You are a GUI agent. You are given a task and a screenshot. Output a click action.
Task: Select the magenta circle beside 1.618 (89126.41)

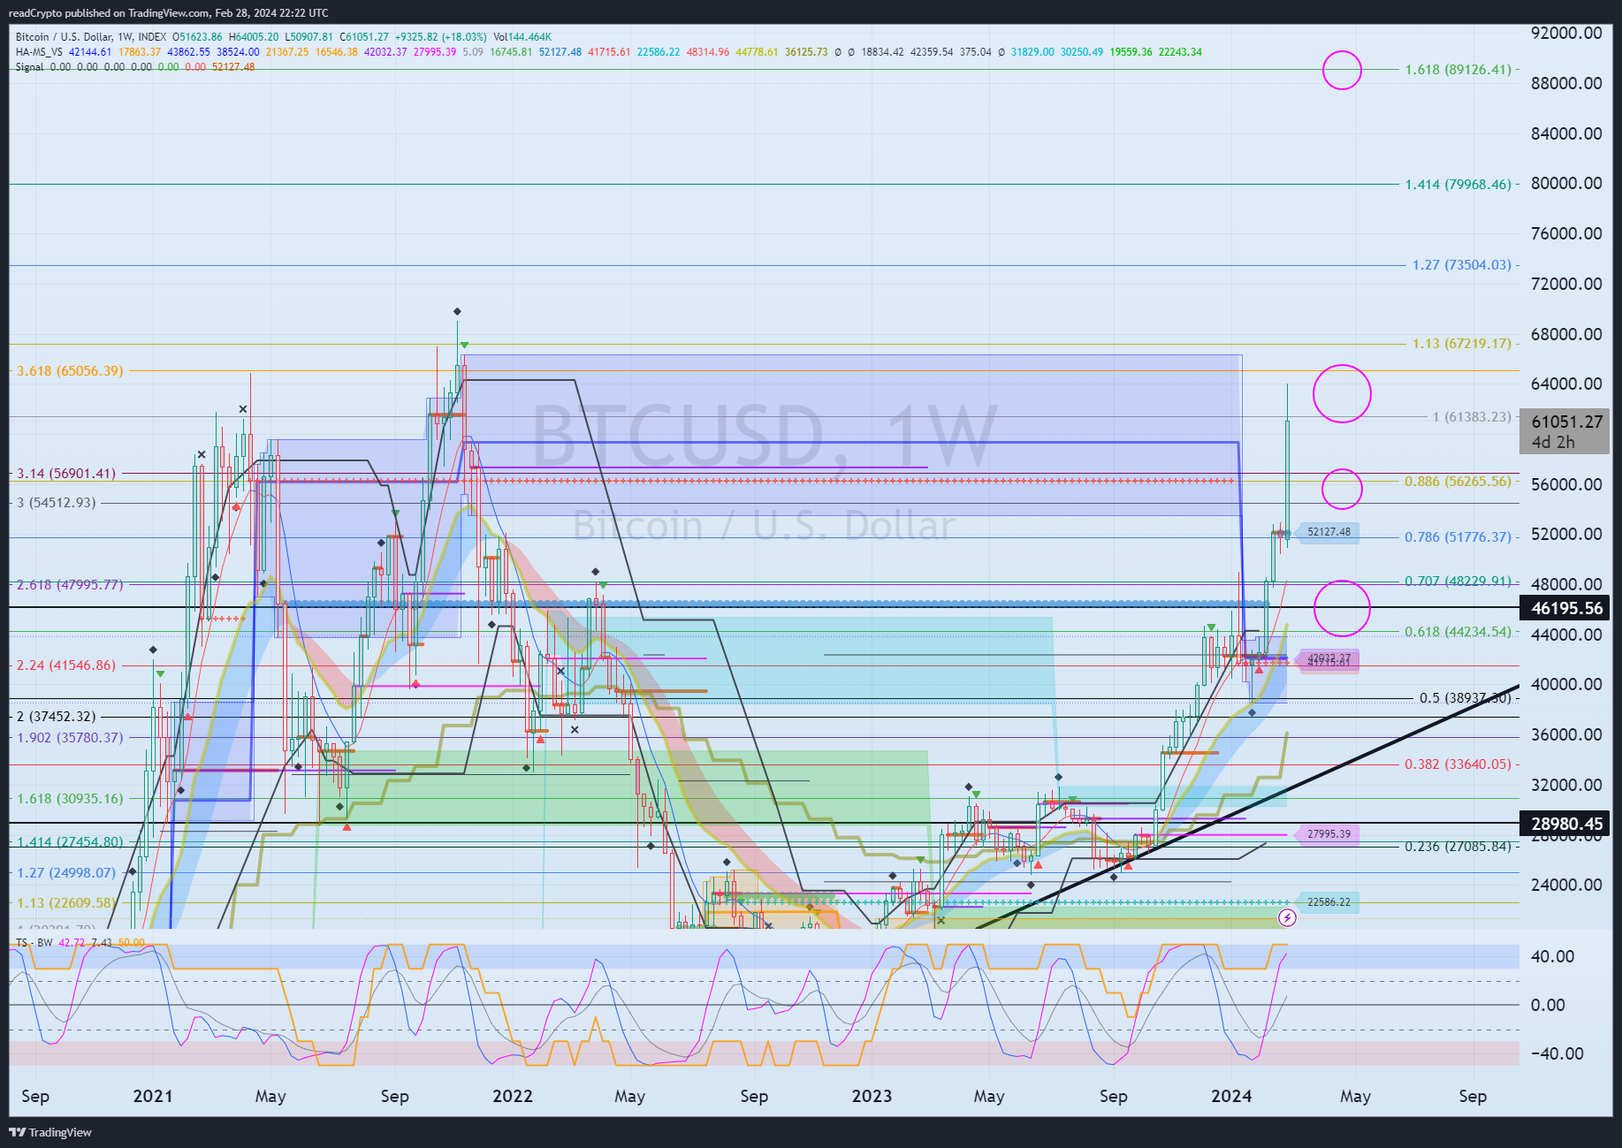[1342, 70]
